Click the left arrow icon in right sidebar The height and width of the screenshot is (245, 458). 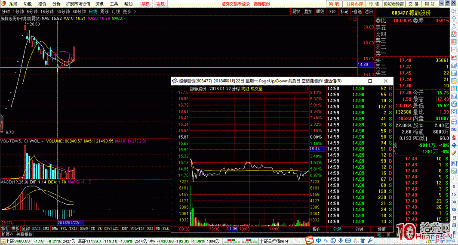pyautogui.click(x=454, y=11)
